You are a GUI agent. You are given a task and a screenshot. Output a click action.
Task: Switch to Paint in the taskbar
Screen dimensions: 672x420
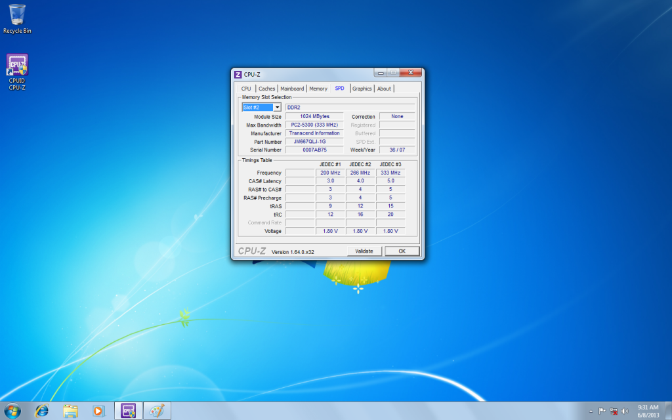point(157,411)
